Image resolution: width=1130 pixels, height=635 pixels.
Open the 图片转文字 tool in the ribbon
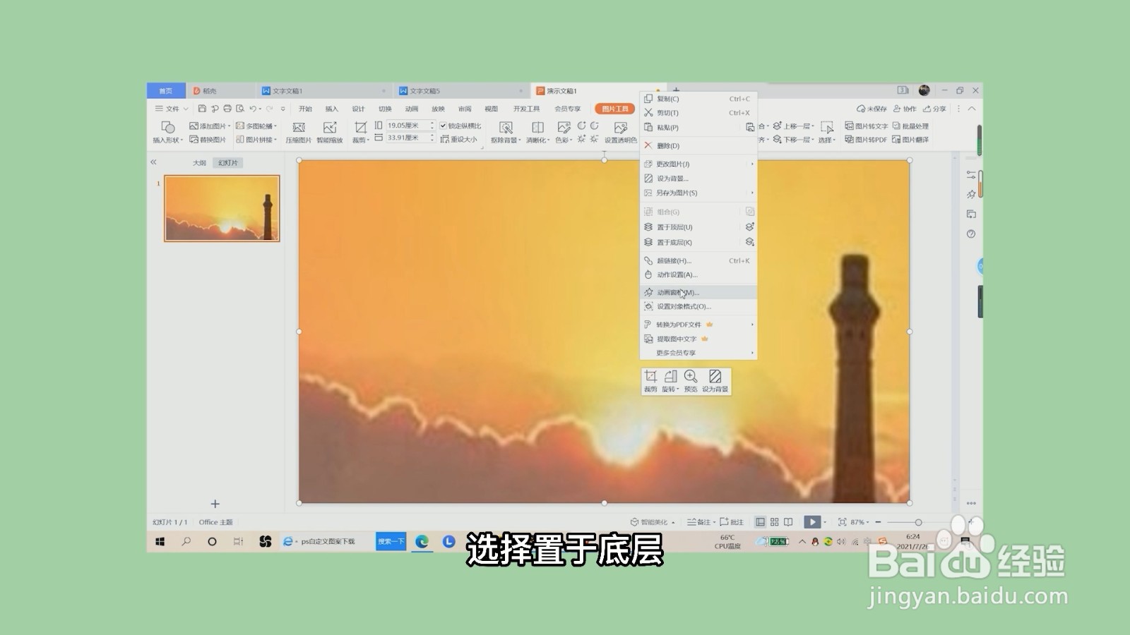coord(870,126)
